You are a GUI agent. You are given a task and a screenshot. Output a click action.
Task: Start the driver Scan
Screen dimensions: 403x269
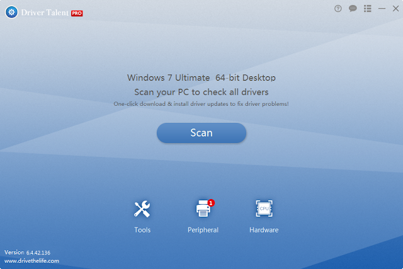(201, 133)
